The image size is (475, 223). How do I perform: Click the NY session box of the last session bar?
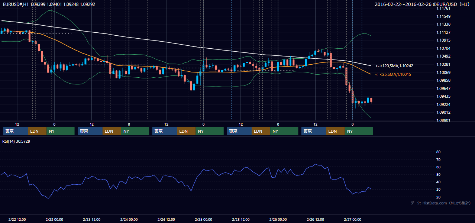point(359,131)
